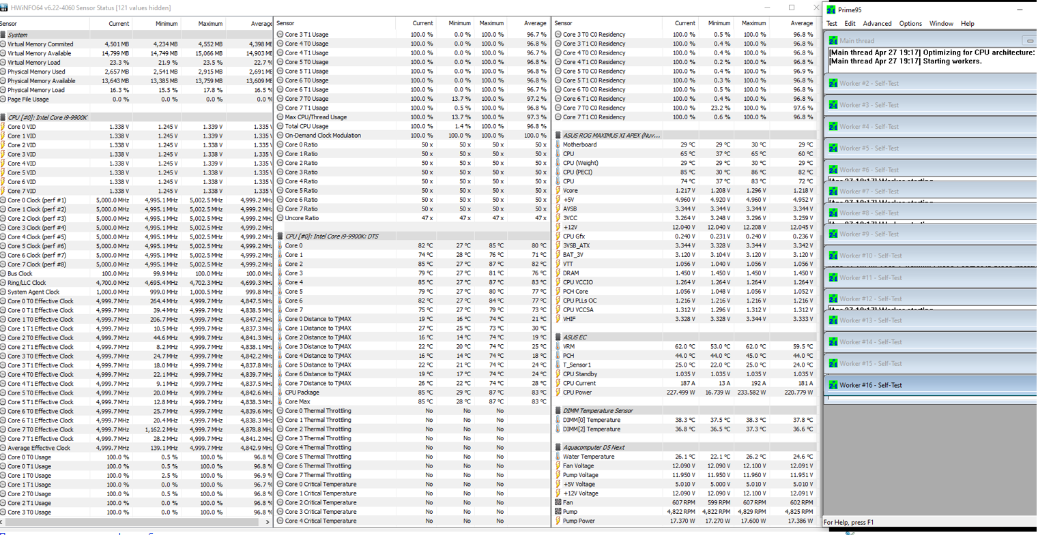Open the Advanced menu in Prime95
Viewport: 1038px width, 535px height.
pos(877,23)
